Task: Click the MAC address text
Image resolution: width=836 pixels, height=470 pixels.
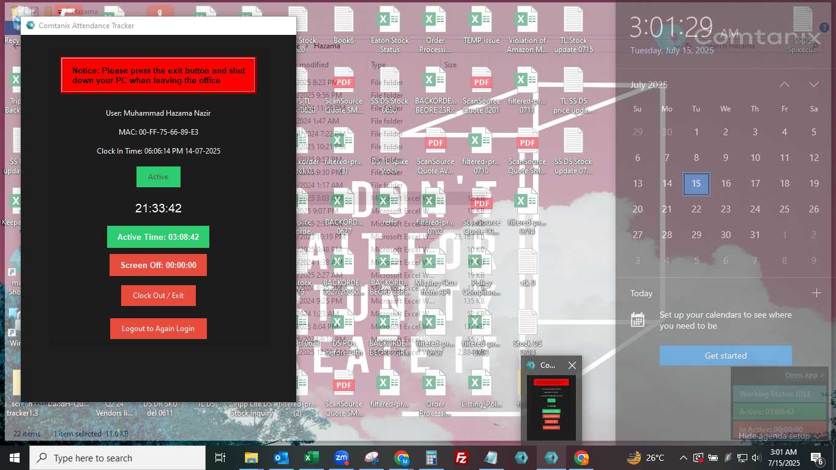Action: (x=159, y=132)
